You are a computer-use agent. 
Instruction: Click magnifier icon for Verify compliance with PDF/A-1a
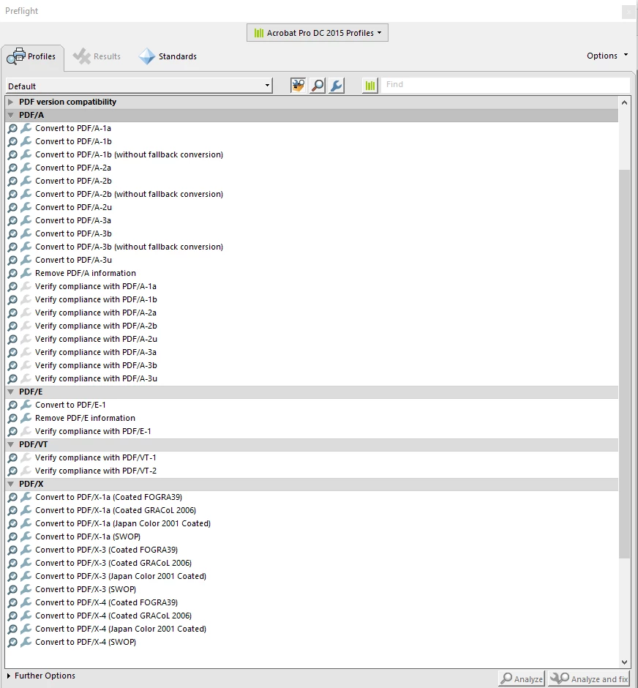pos(12,286)
